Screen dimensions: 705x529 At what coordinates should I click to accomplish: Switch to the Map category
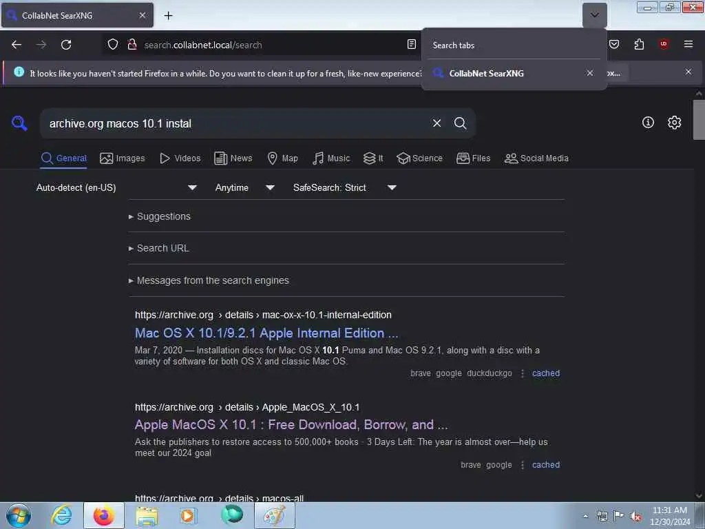282,158
